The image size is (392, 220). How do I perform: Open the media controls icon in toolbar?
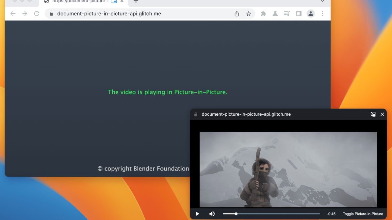pyautogui.click(x=287, y=14)
